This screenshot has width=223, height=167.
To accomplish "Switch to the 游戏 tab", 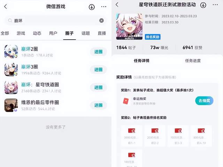I will click(21, 33).
